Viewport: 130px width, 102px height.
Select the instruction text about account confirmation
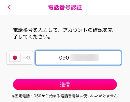tap(63, 33)
